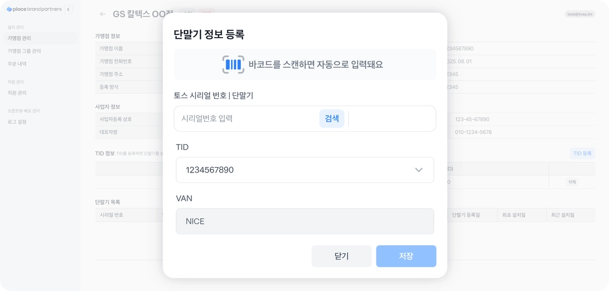Click the back arrow next to GS 칼텍스
This screenshot has width=609, height=291.
(102, 14)
